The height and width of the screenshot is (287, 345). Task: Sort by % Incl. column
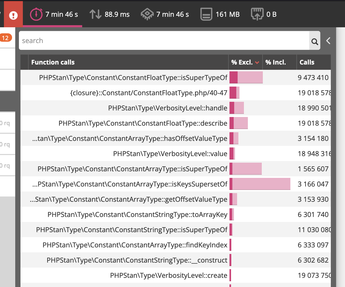(x=279, y=62)
